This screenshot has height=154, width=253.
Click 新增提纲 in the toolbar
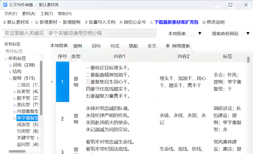pos(72,22)
